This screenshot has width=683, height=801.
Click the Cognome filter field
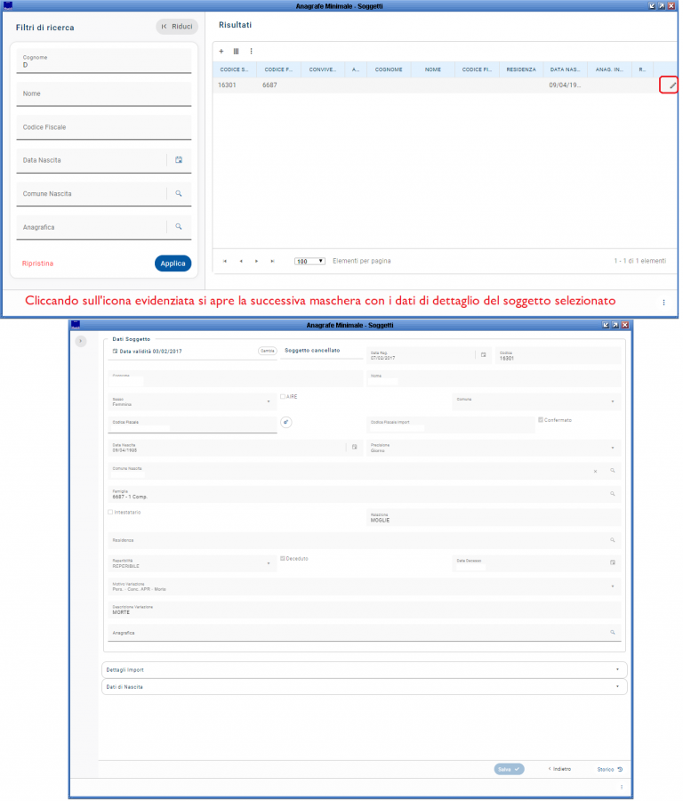point(104,61)
